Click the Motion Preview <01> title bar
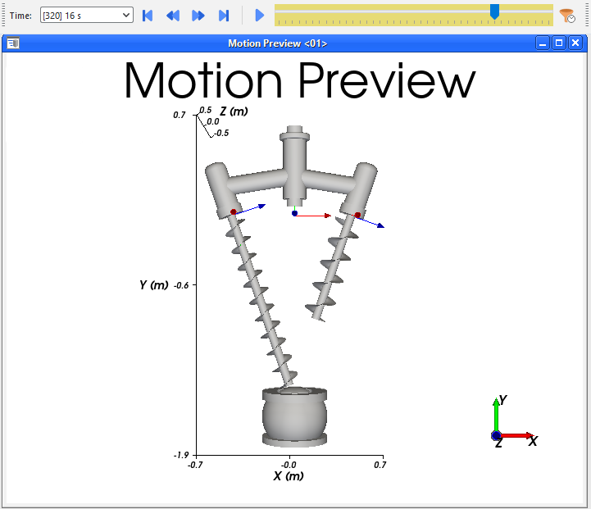Viewport: 591px width, 509px height. [x=277, y=43]
